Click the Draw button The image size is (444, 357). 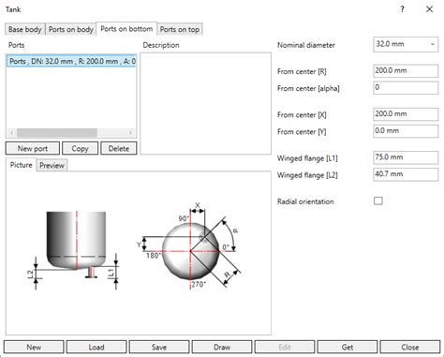[x=222, y=347]
